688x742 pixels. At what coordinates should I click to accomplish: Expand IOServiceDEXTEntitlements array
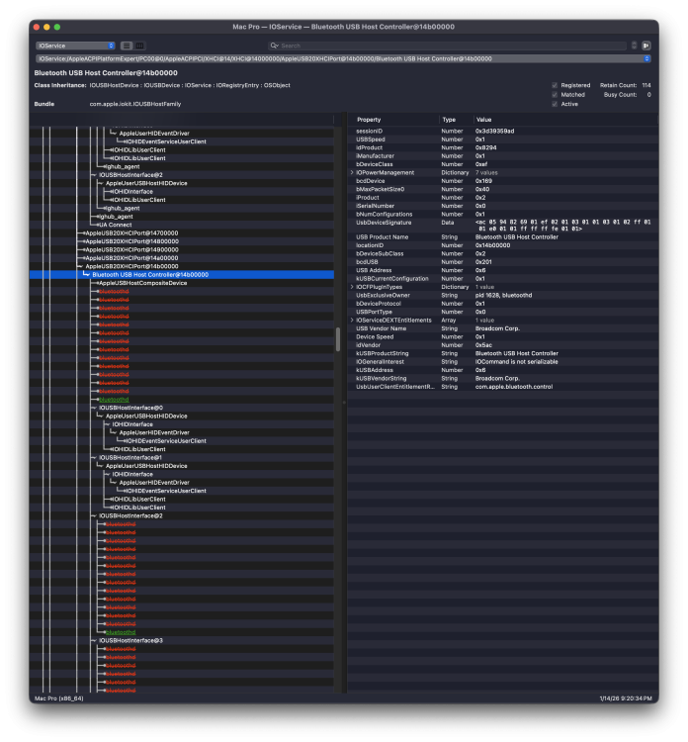(x=352, y=321)
